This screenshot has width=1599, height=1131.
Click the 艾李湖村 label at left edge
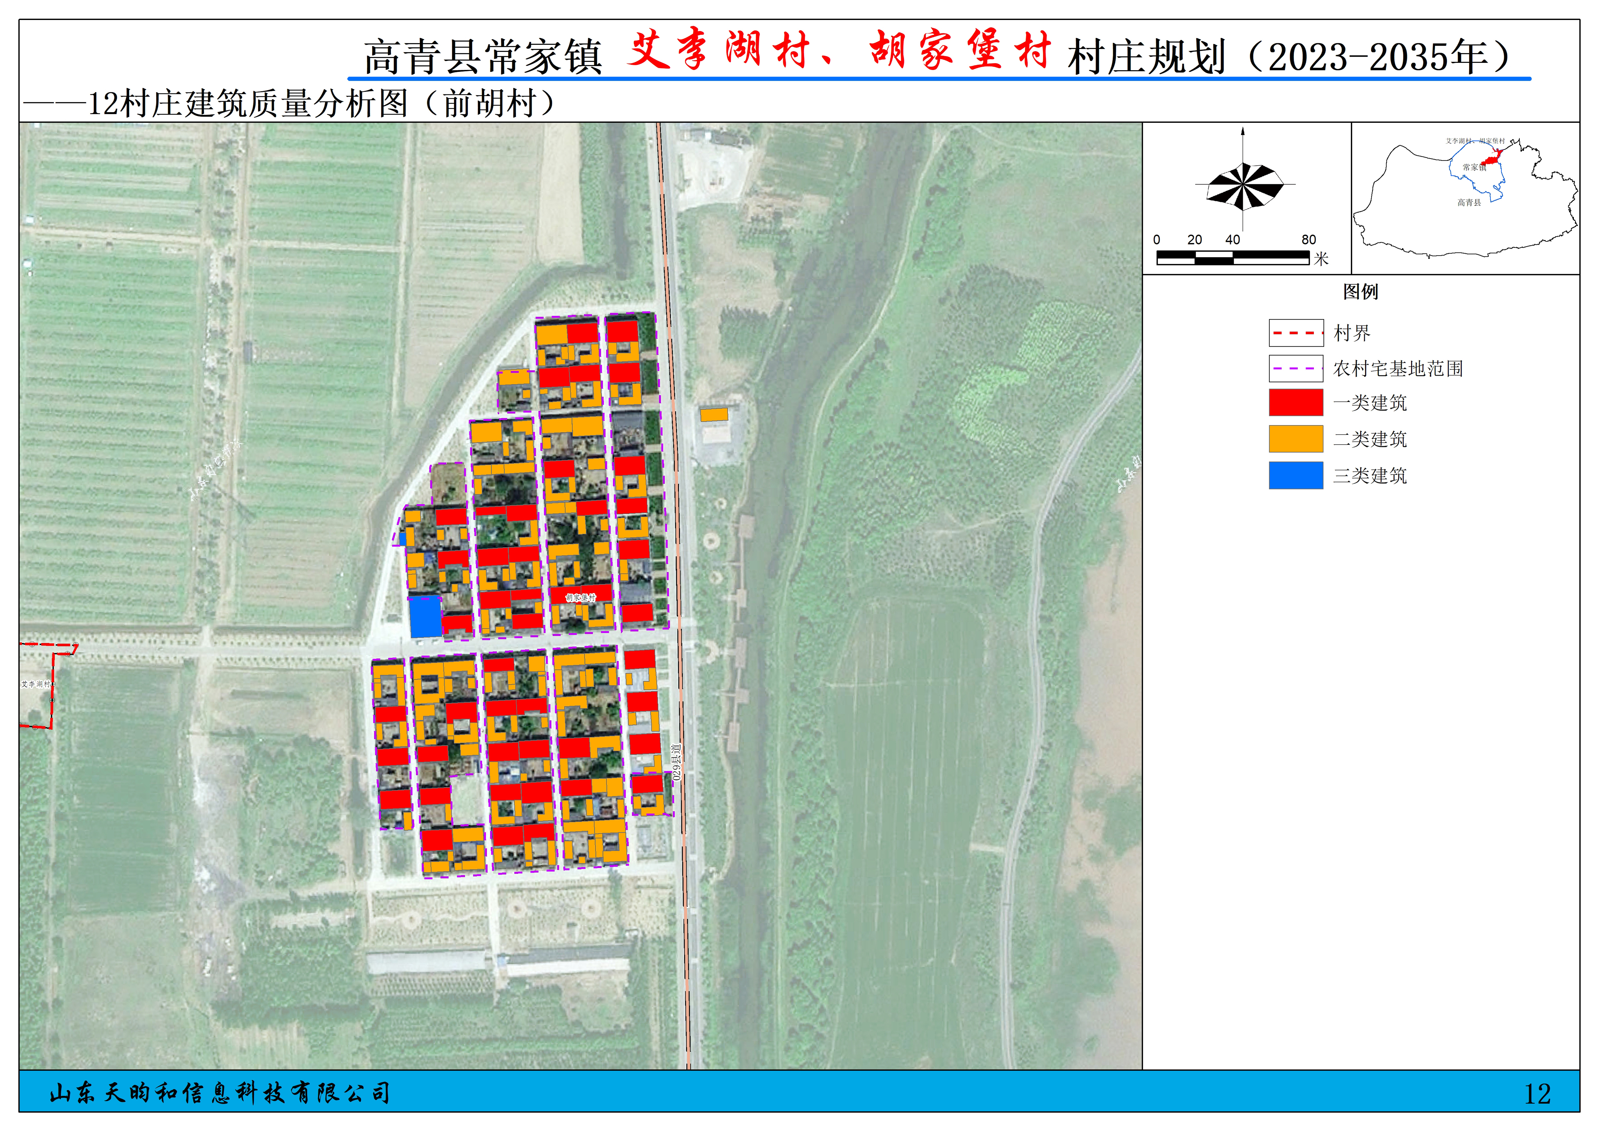(x=36, y=684)
